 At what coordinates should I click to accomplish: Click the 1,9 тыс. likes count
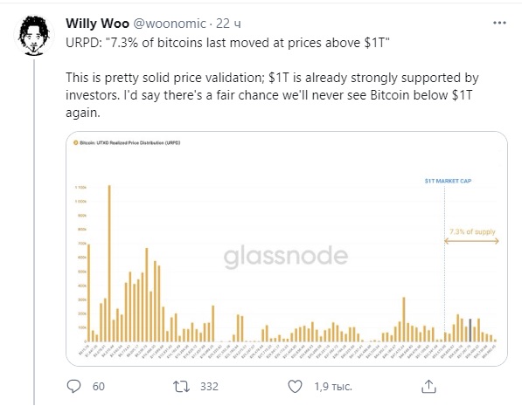(333, 387)
